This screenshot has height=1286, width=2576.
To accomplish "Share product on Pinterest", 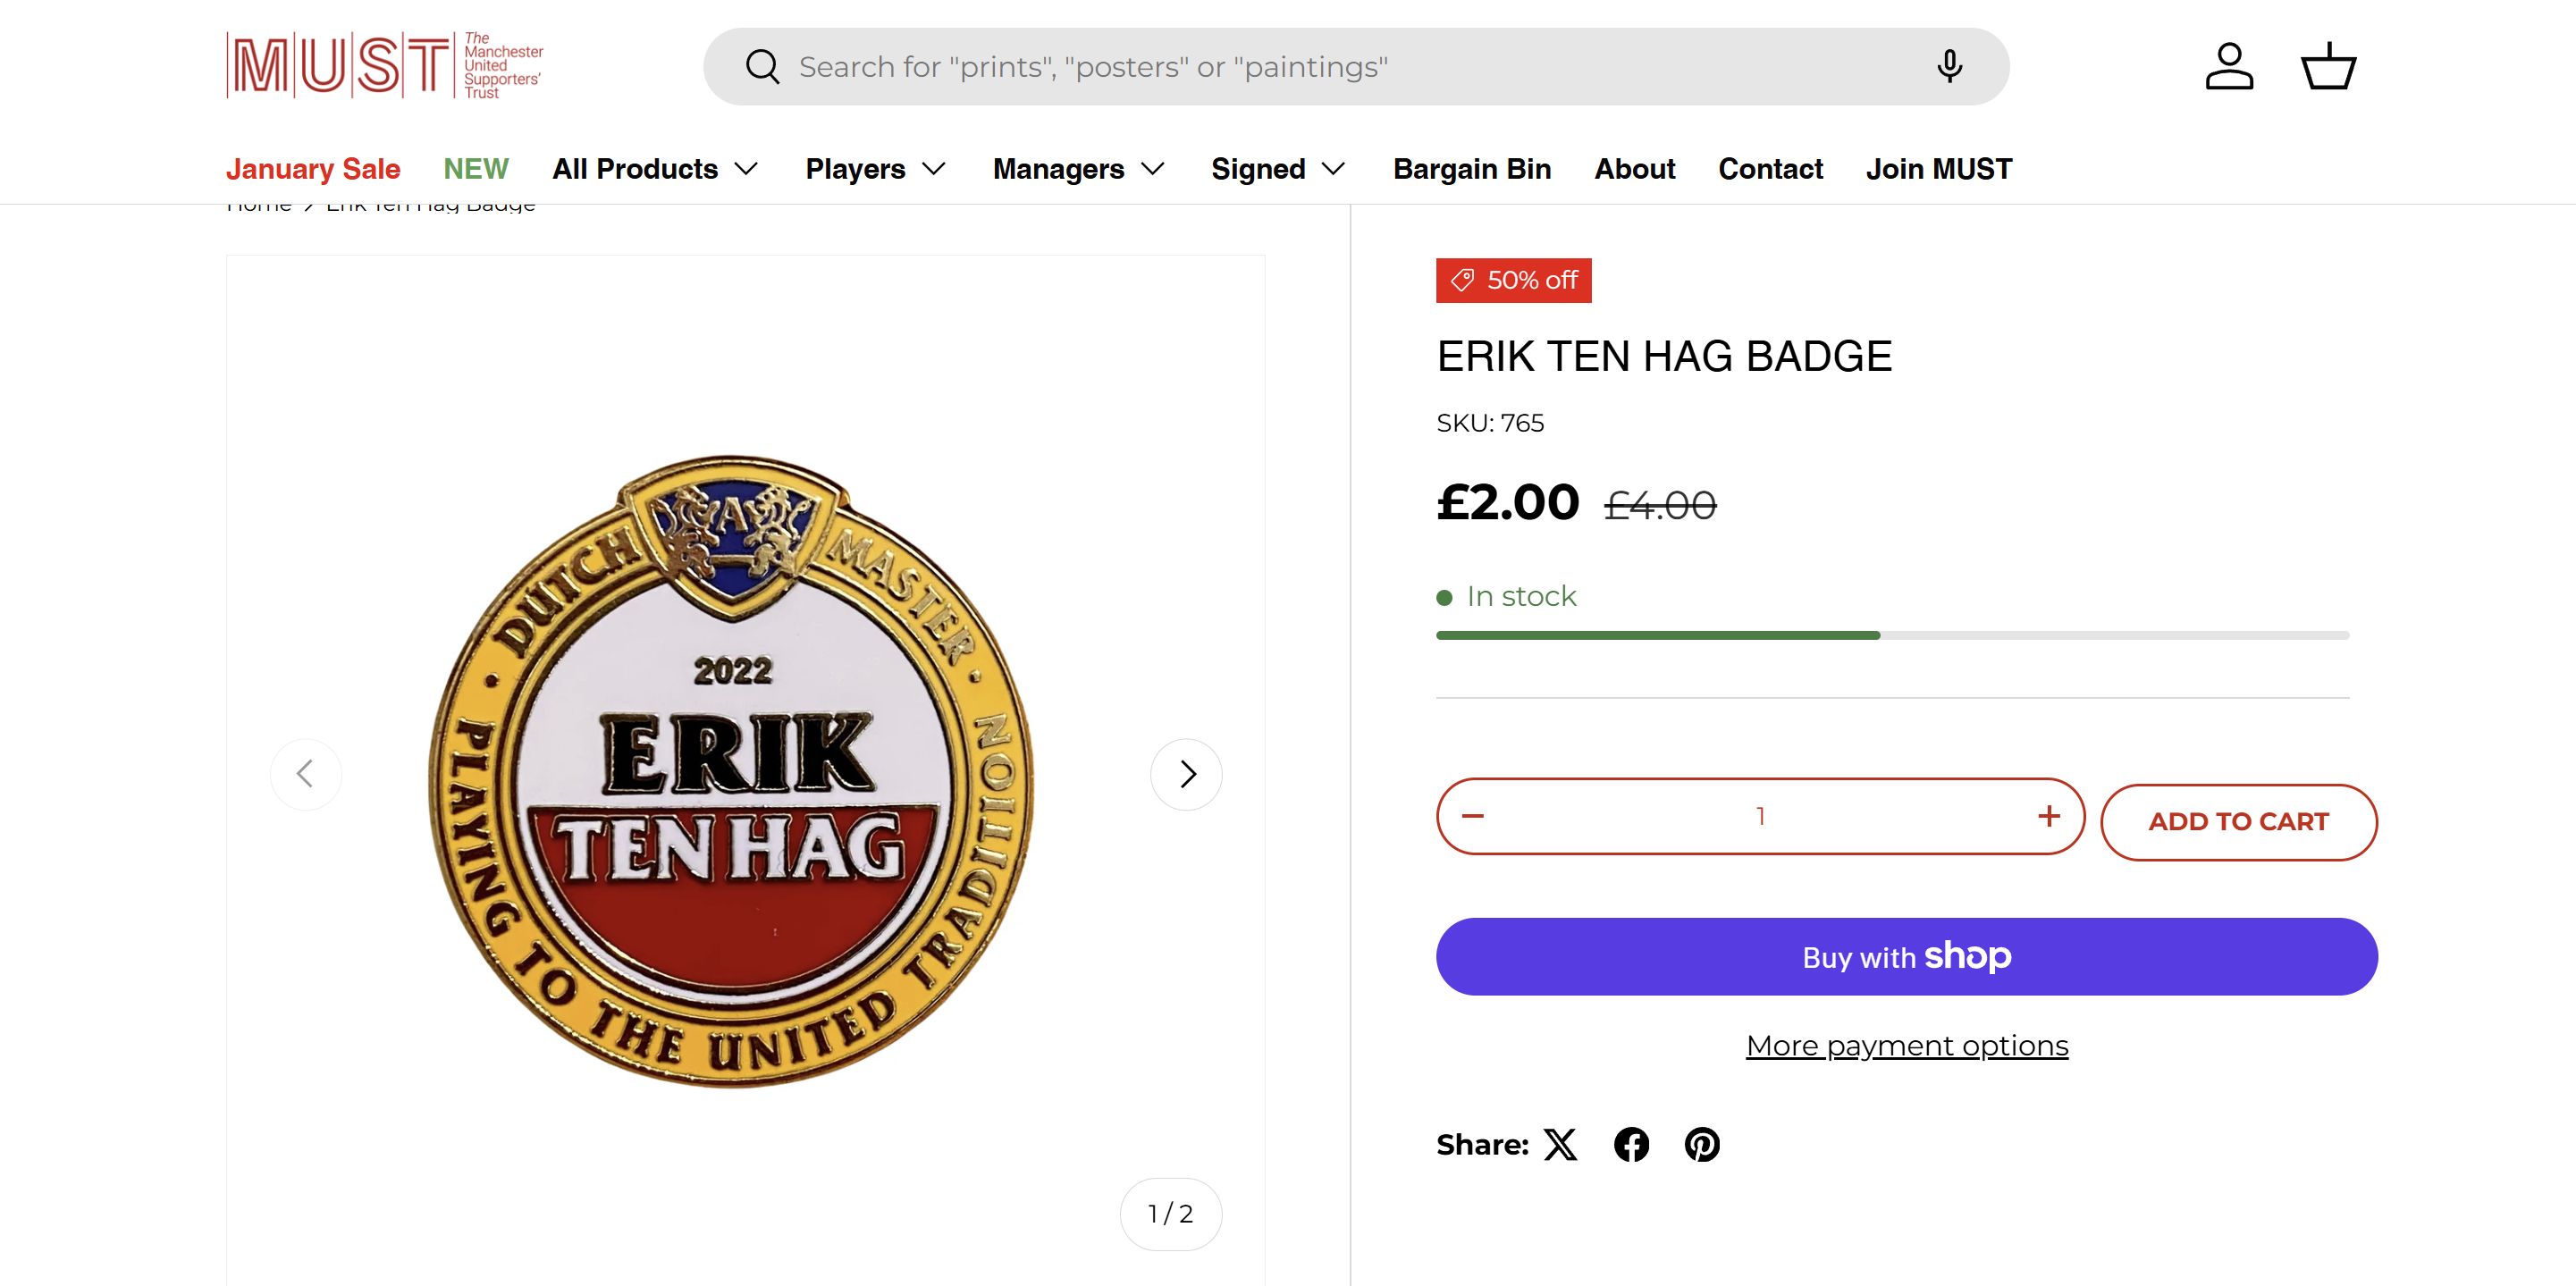I will click(1702, 1144).
